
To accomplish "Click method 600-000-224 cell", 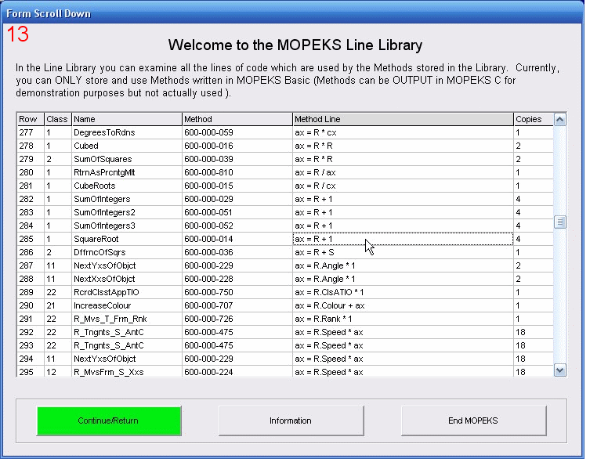I will tap(237, 371).
